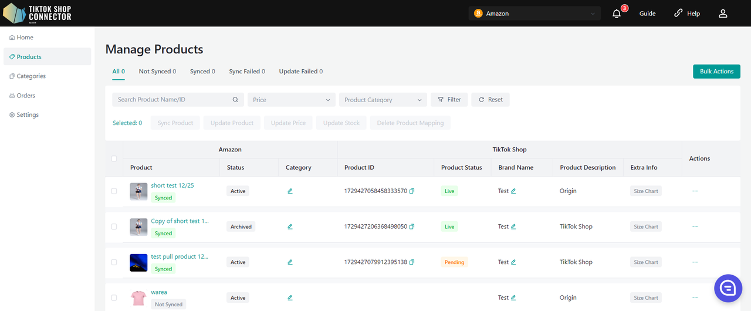This screenshot has height=311, width=751.
Task: Open the chat support bubble
Action: [728, 288]
